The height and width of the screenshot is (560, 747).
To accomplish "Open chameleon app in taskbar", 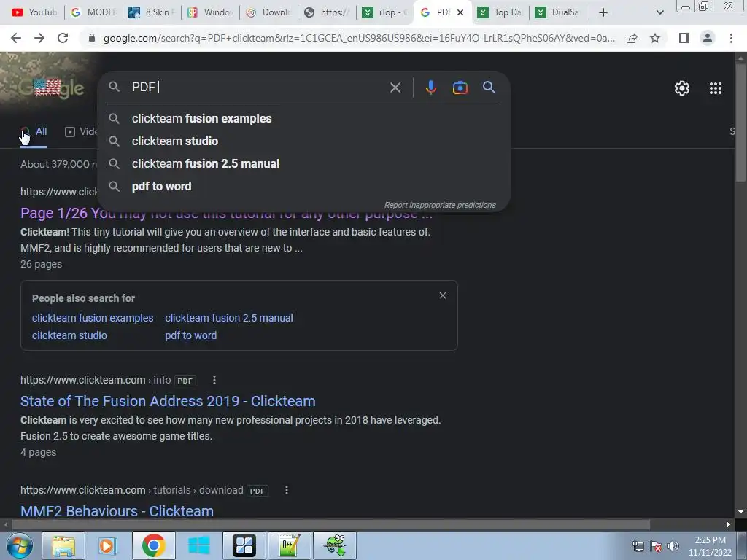I will click(335, 545).
